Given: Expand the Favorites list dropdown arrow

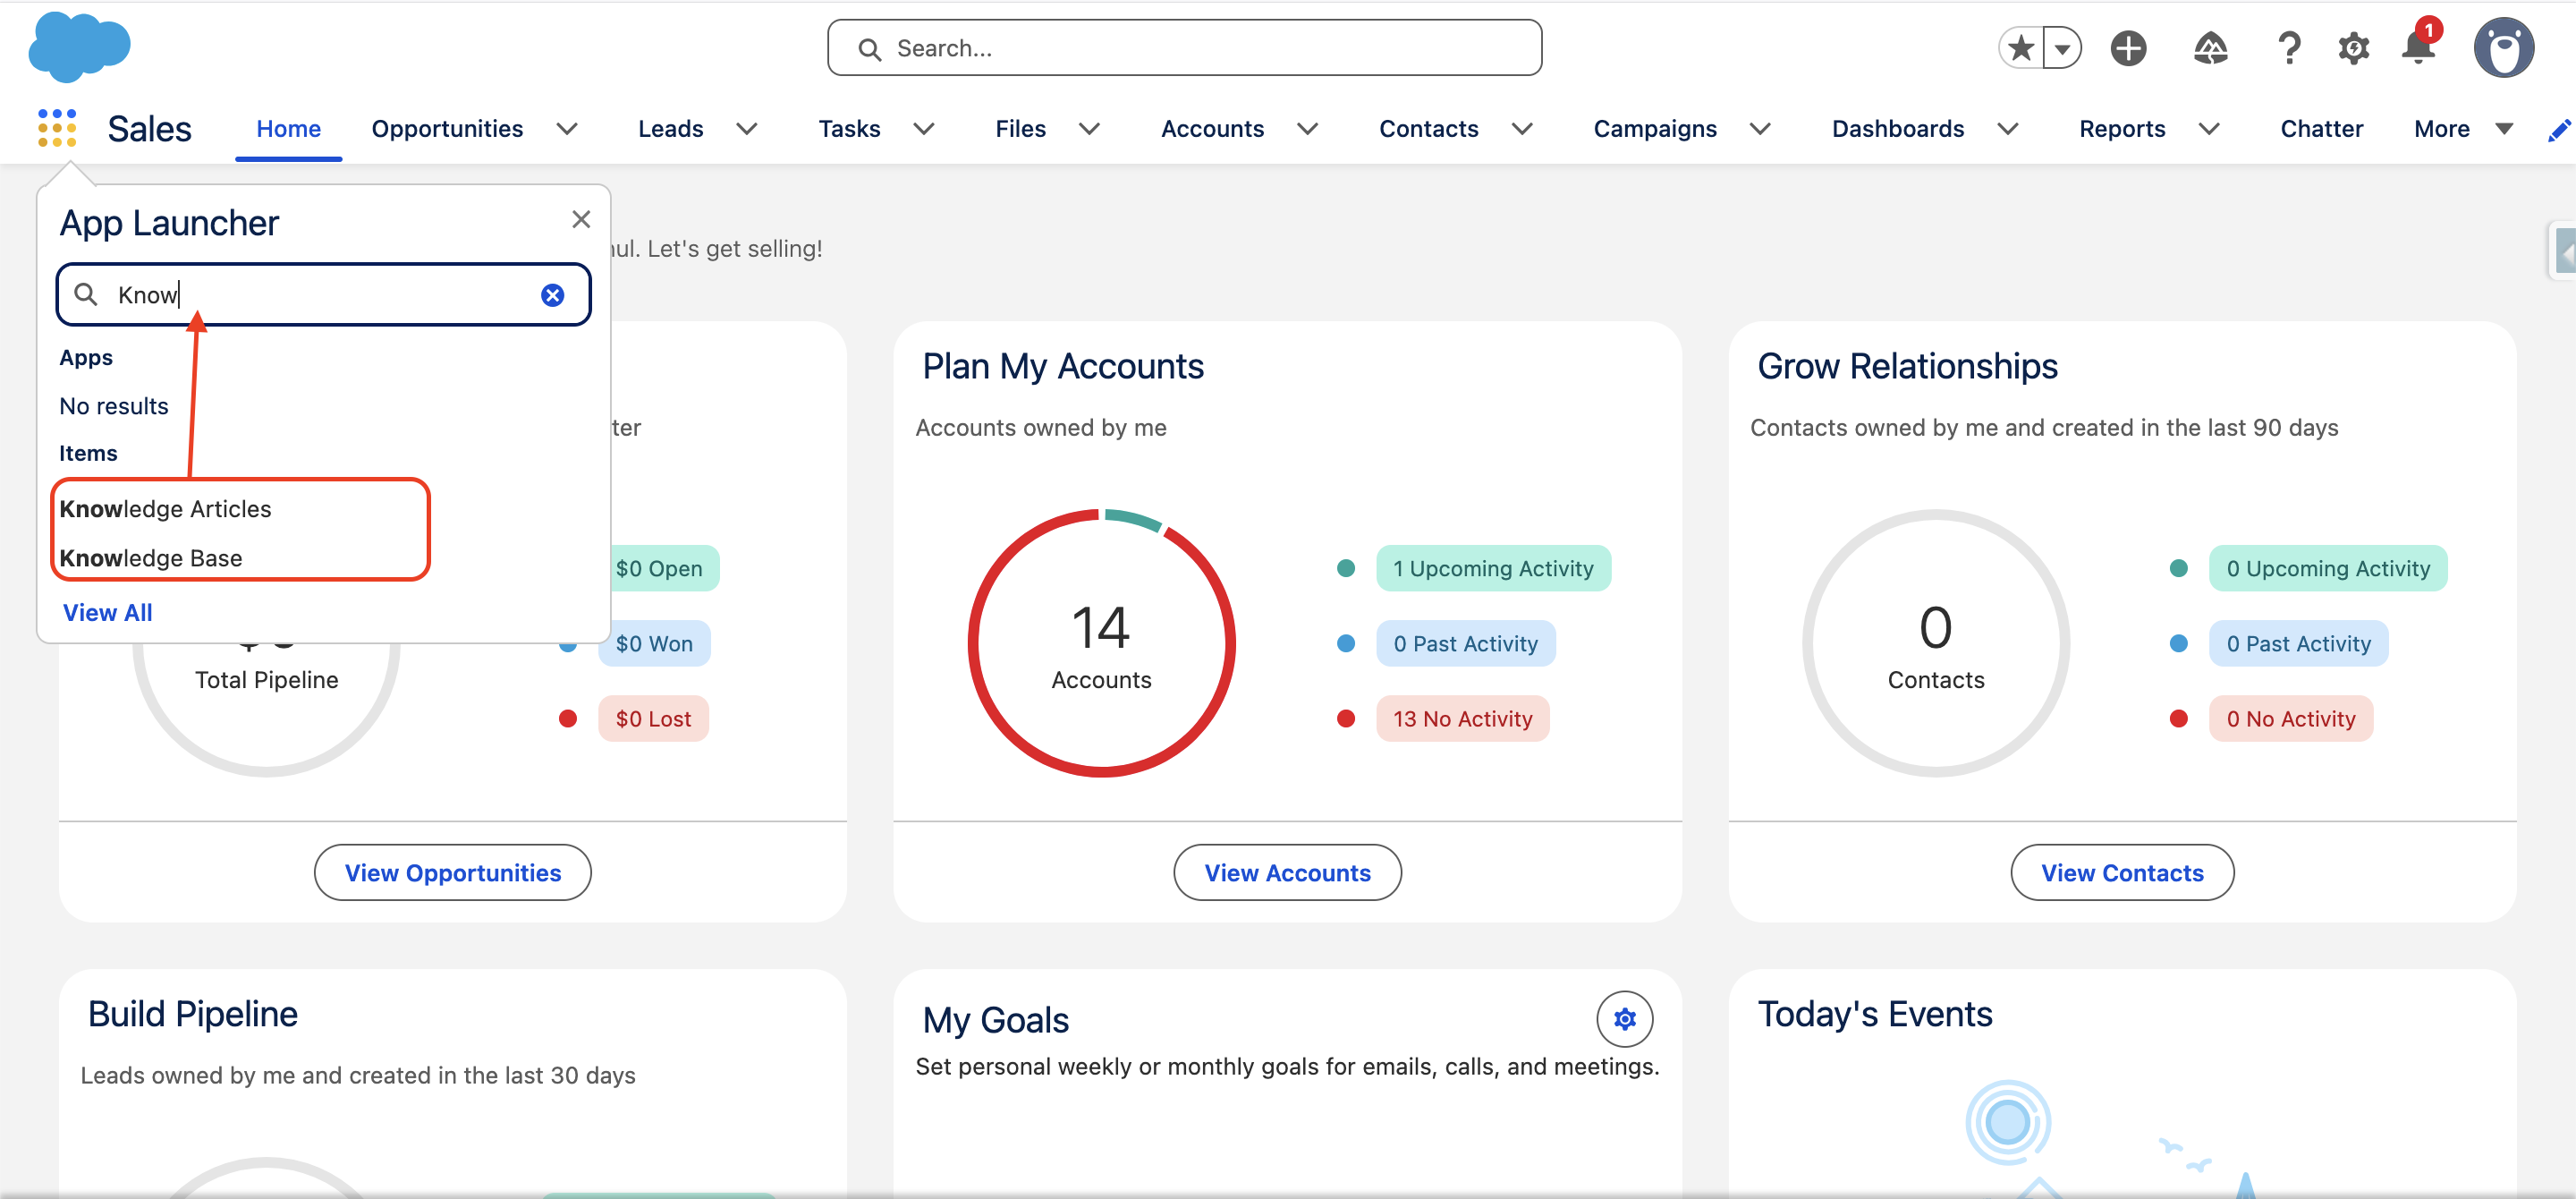Looking at the screenshot, I should pos(2062,47).
